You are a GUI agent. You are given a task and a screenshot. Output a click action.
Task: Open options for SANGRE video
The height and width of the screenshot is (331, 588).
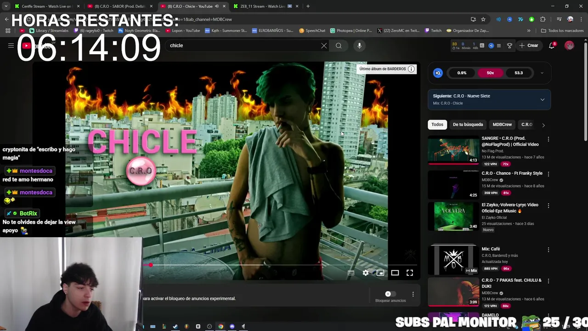(548, 139)
